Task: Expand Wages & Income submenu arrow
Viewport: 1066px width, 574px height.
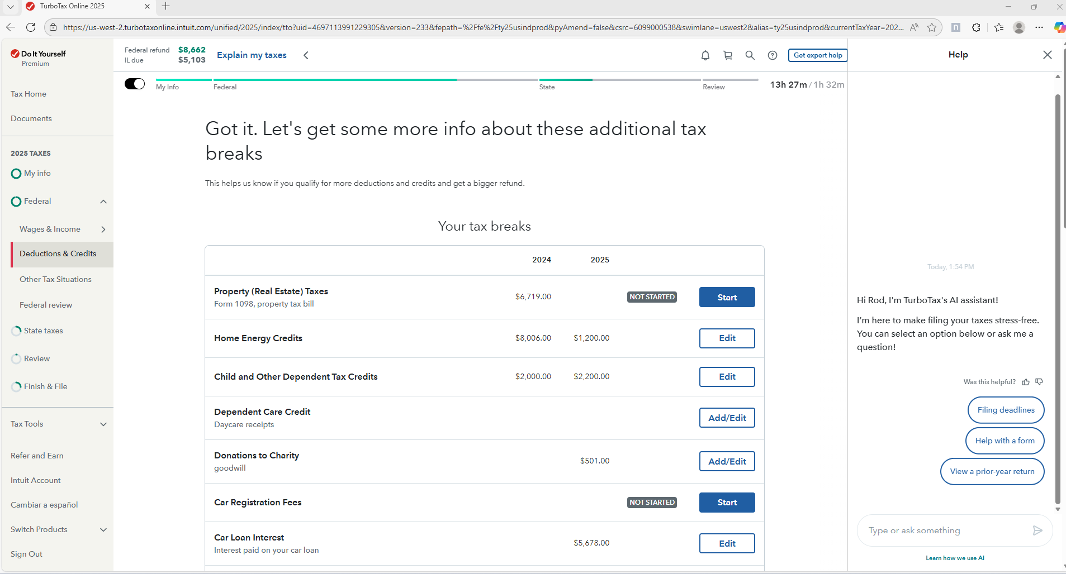Action: (x=103, y=229)
